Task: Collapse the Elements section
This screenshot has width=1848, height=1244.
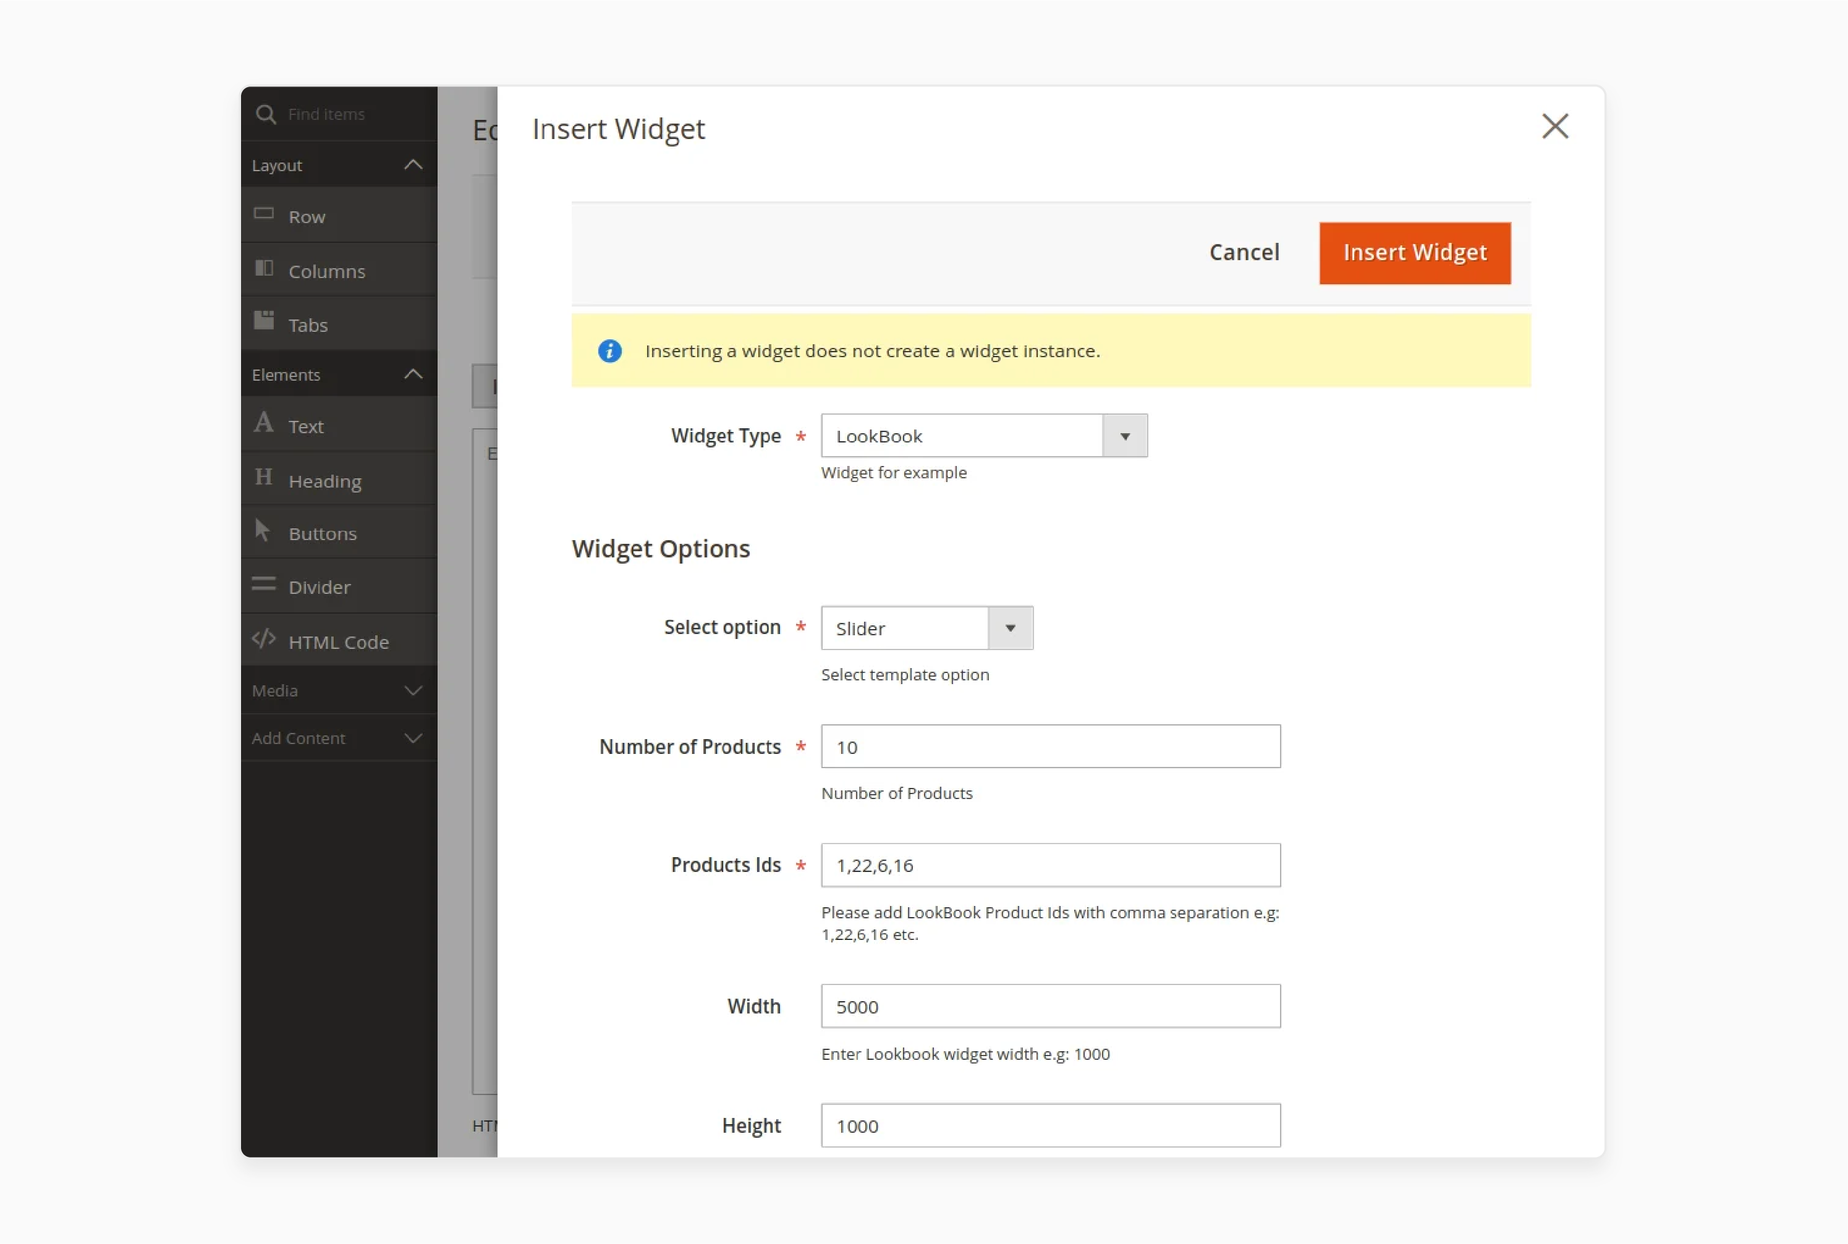Action: click(413, 374)
